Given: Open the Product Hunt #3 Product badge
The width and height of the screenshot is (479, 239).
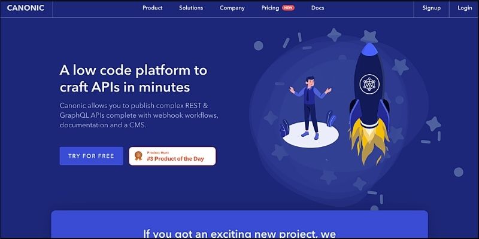Looking at the screenshot, I should [x=172, y=156].
